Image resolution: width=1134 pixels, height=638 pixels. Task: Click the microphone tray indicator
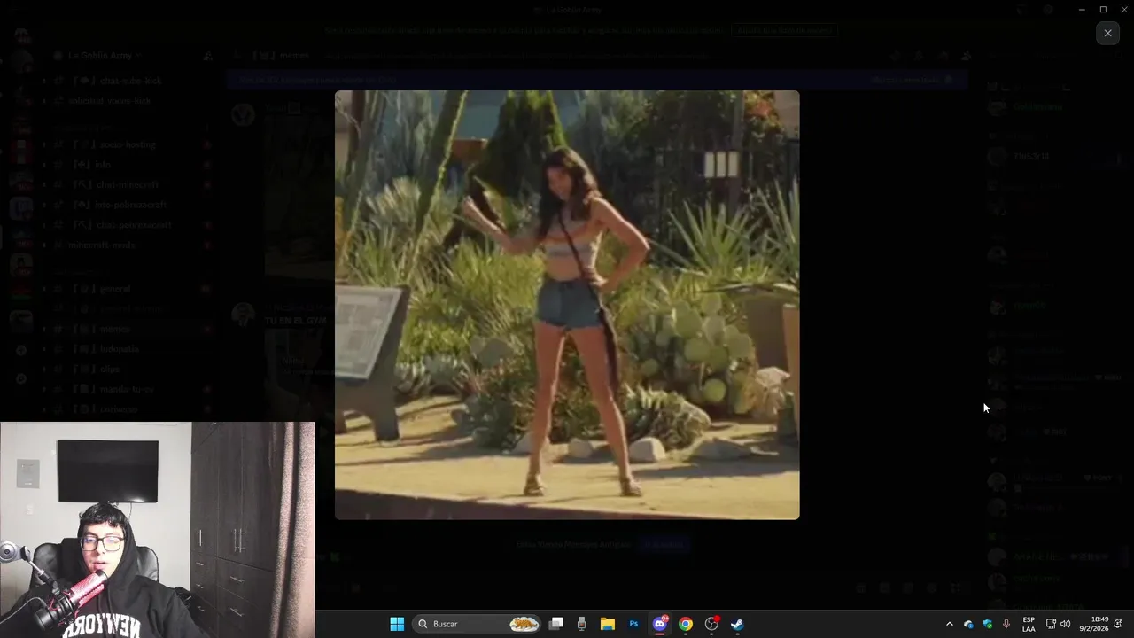point(1006,624)
